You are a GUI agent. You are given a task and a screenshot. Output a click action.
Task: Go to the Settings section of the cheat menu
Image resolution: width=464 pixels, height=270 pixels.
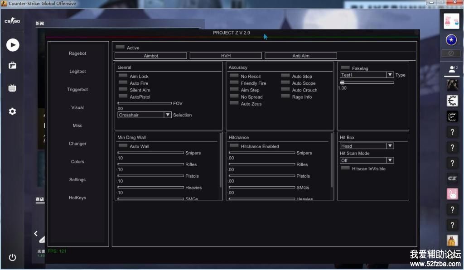(77, 179)
